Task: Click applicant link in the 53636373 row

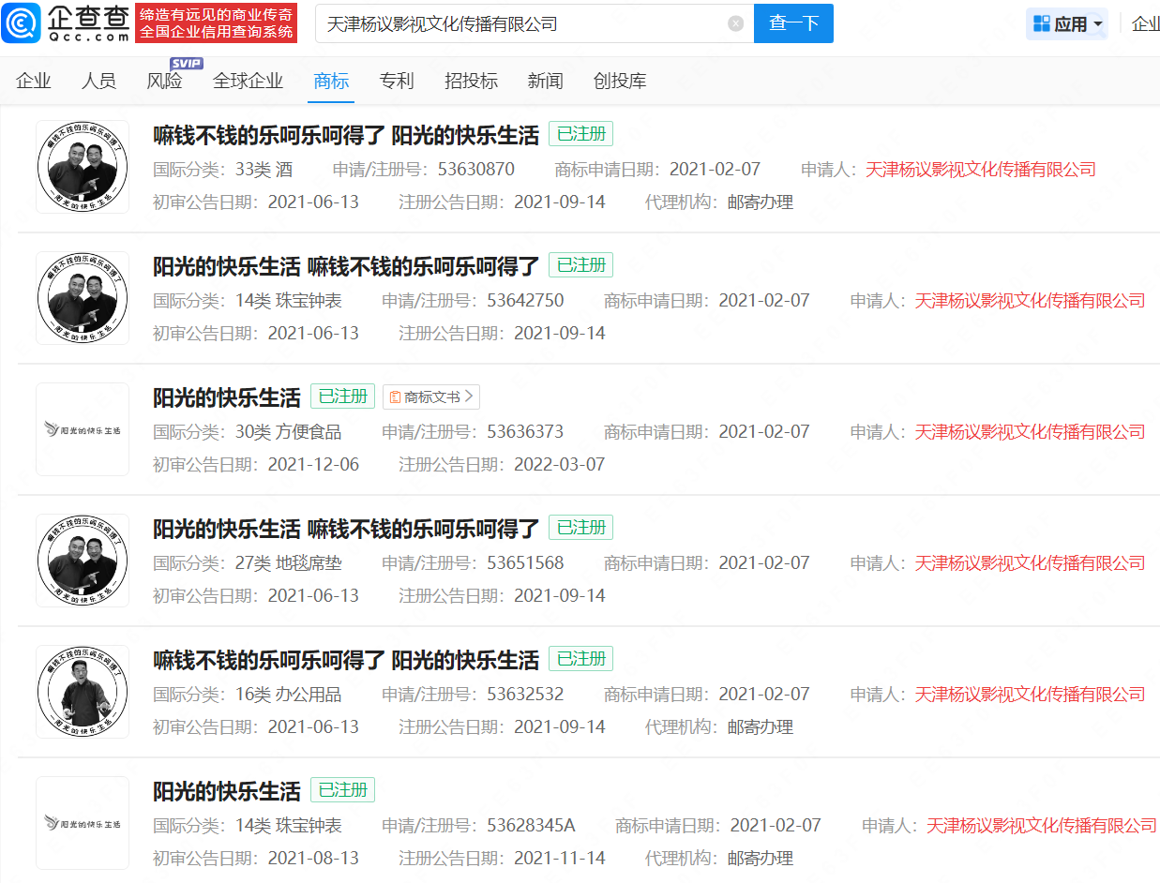Action: (x=1030, y=432)
